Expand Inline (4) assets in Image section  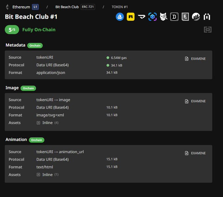38,123
